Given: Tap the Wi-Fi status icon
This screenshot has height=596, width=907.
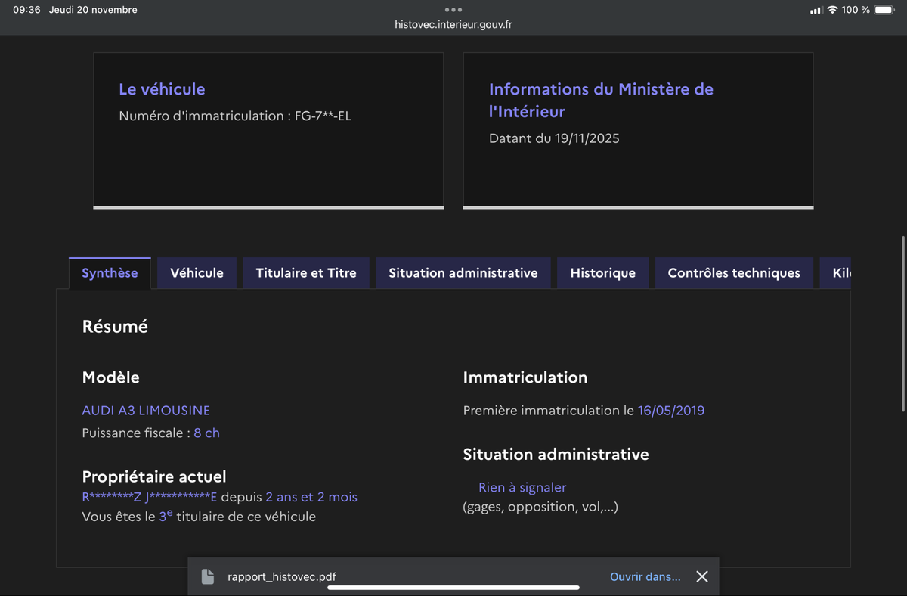Looking at the screenshot, I should pyautogui.click(x=832, y=10).
